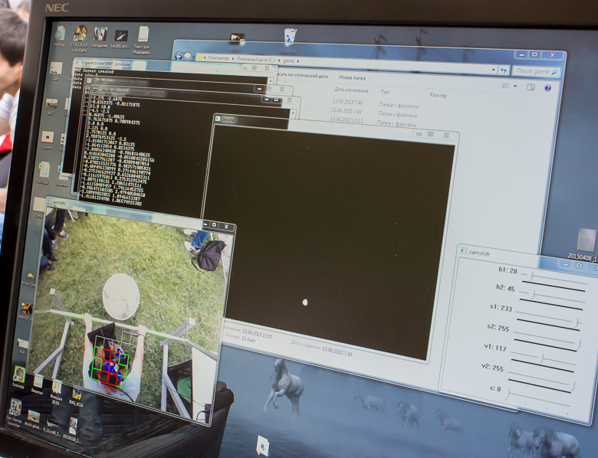Expand the arrow after Компьютер in the breadcrumb
This screenshot has height=458, width=598.
(x=232, y=59)
